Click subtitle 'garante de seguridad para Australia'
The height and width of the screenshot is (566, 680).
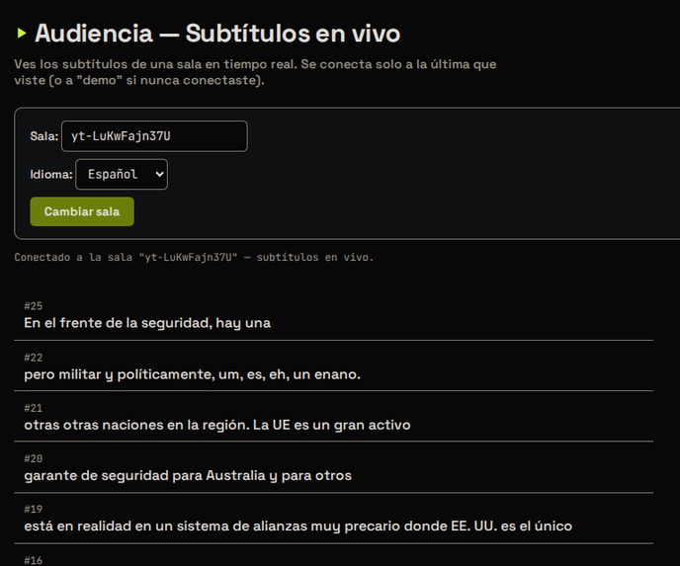point(188,475)
